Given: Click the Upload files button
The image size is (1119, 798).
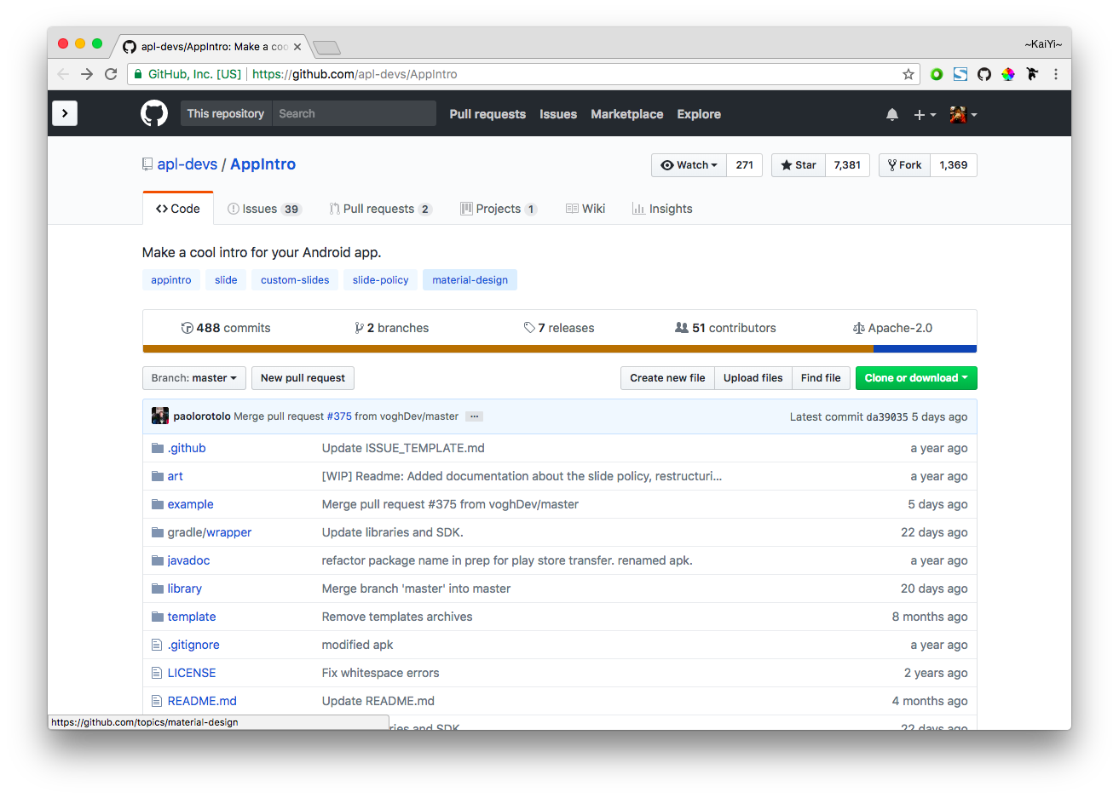Looking at the screenshot, I should [753, 378].
